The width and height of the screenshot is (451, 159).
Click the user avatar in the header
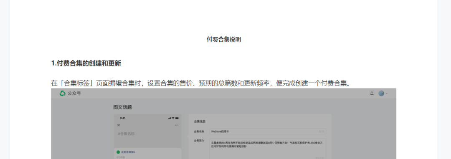coord(381,93)
